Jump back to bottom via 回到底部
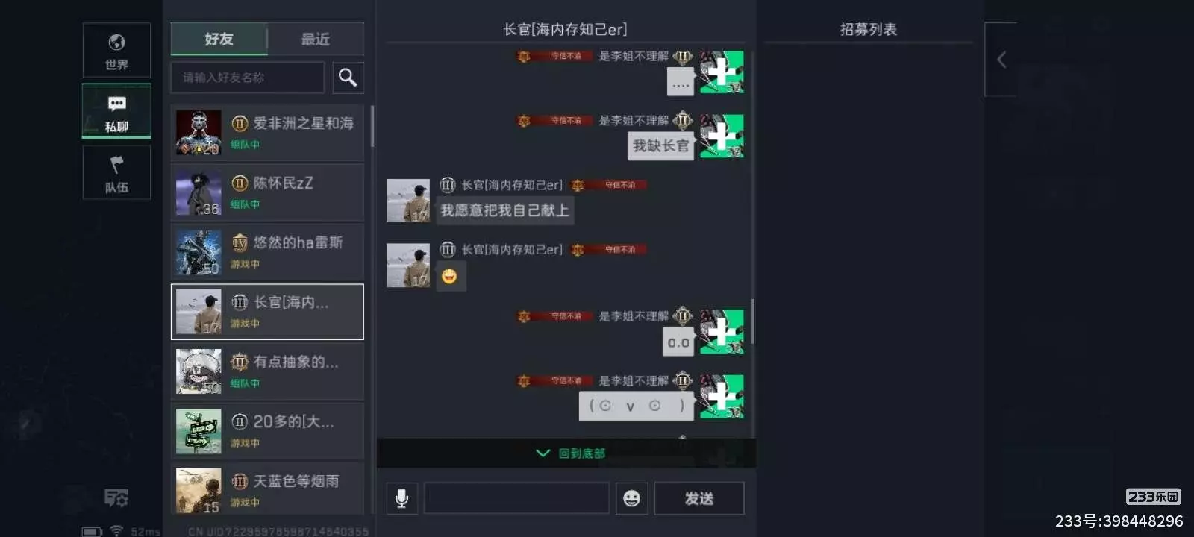 tap(571, 453)
